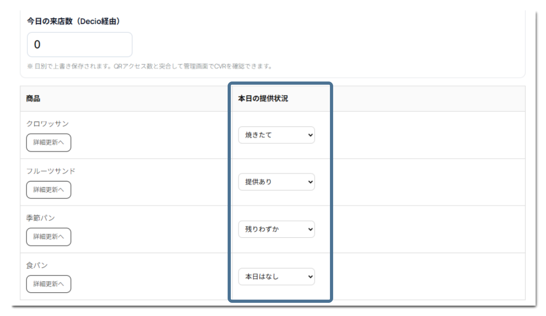Screen dimensions: 546x316
Task: Click 詳細更新へ under フルーツサンド
Action: pos(49,190)
